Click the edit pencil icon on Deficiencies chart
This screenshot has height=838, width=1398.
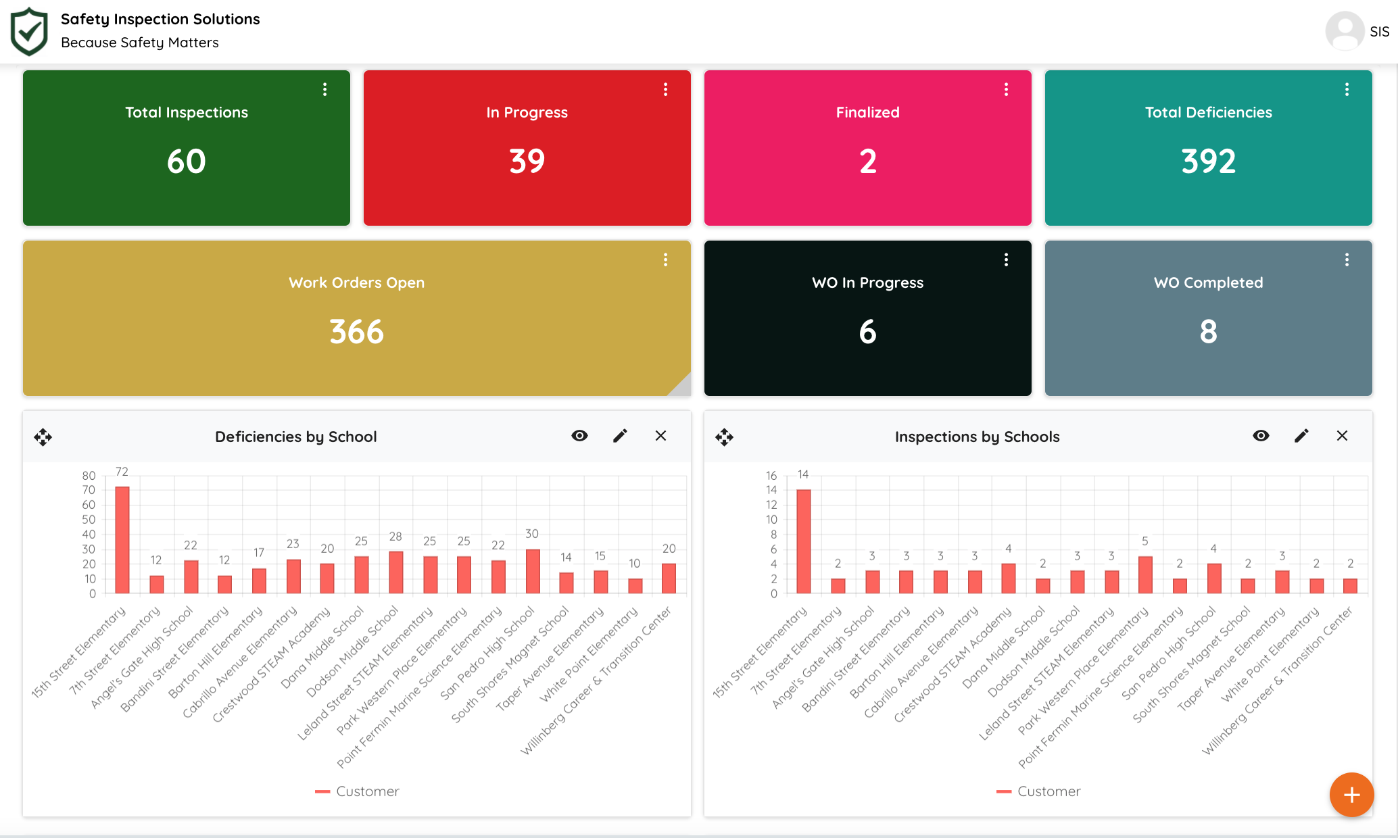(x=620, y=436)
